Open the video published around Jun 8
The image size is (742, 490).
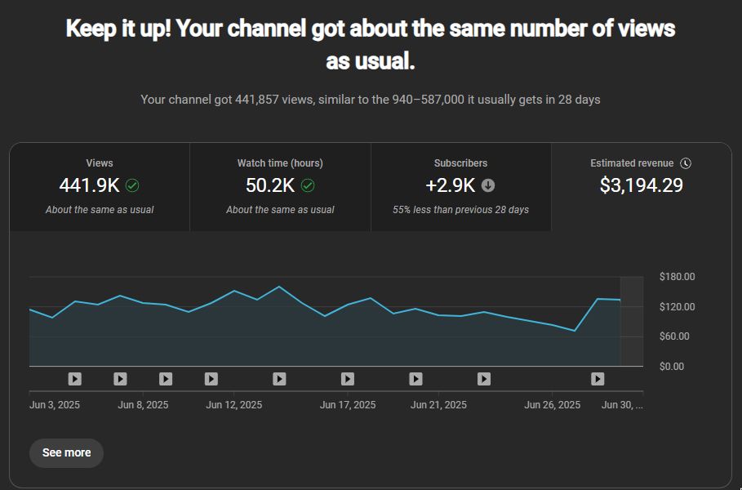120,378
